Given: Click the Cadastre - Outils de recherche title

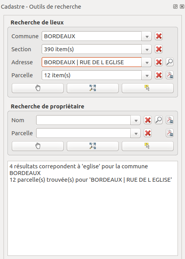Looking at the screenshot, I should click(x=41, y=7).
